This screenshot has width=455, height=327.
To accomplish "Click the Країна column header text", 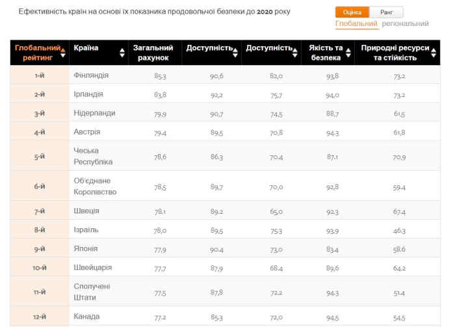I will pyautogui.click(x=86, y=48).
